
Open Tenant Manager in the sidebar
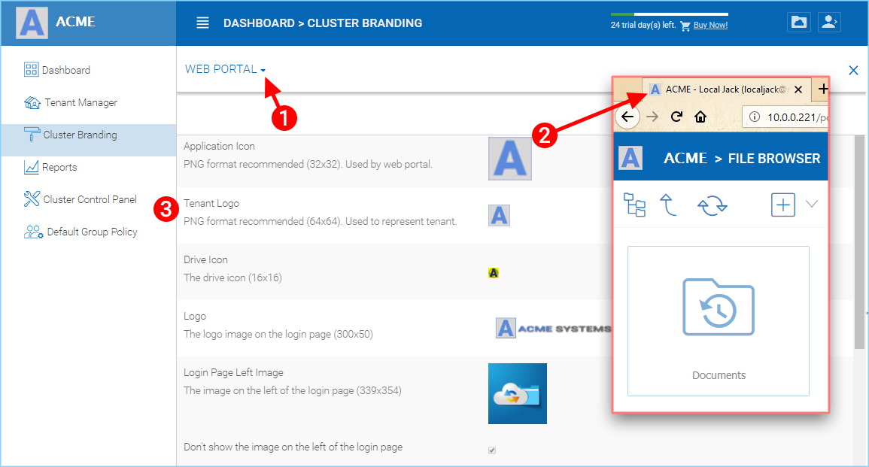pos(71,102)
